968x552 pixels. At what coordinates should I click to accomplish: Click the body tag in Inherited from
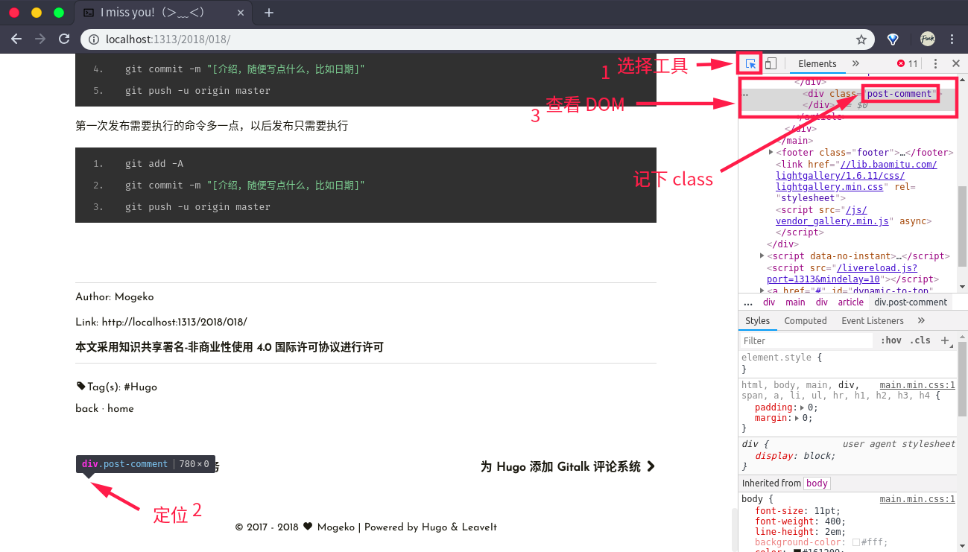(817, 483)
